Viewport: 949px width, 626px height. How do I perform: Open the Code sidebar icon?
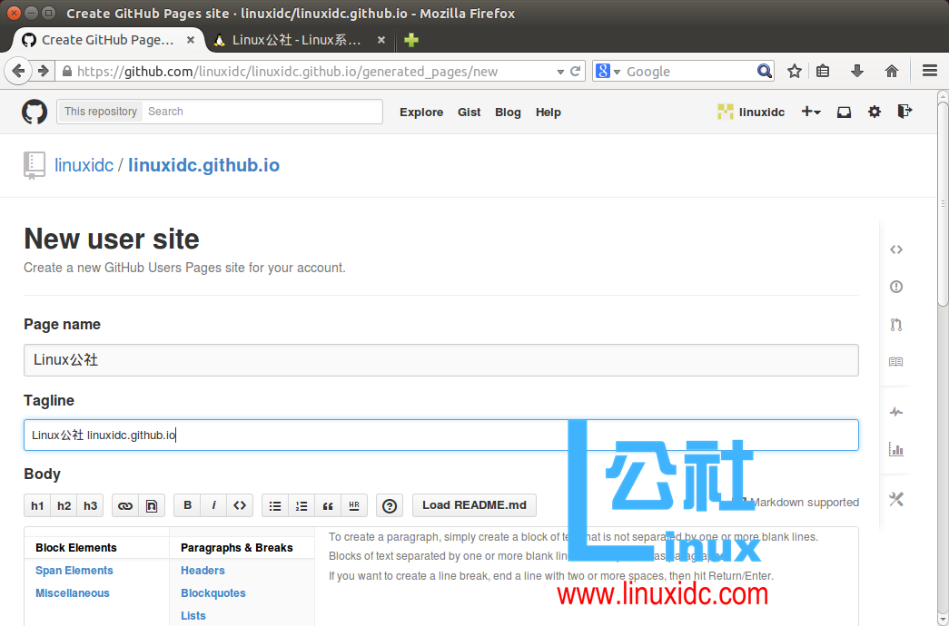click(x=896, y=249)
